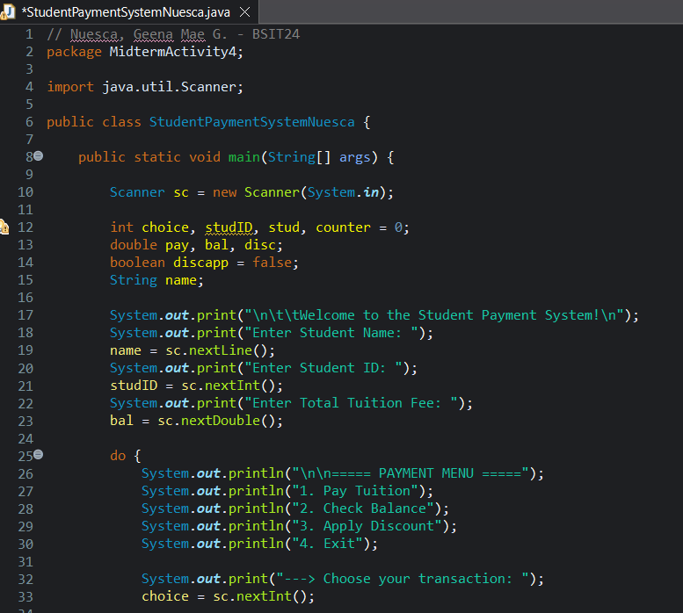Click line number 1 in the gutter
This screenshot has width=683, height=613.
(x=29, y=34)
